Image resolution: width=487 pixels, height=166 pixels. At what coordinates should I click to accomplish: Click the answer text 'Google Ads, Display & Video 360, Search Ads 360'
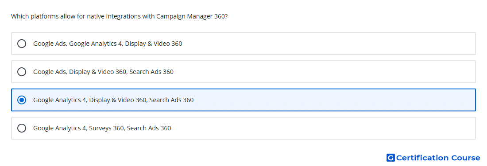(104, 72)
